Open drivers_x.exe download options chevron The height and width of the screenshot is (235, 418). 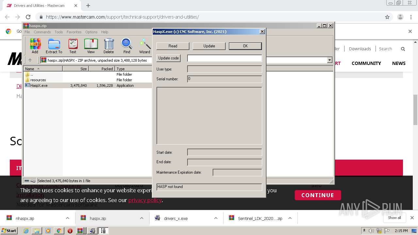[216, 218]
